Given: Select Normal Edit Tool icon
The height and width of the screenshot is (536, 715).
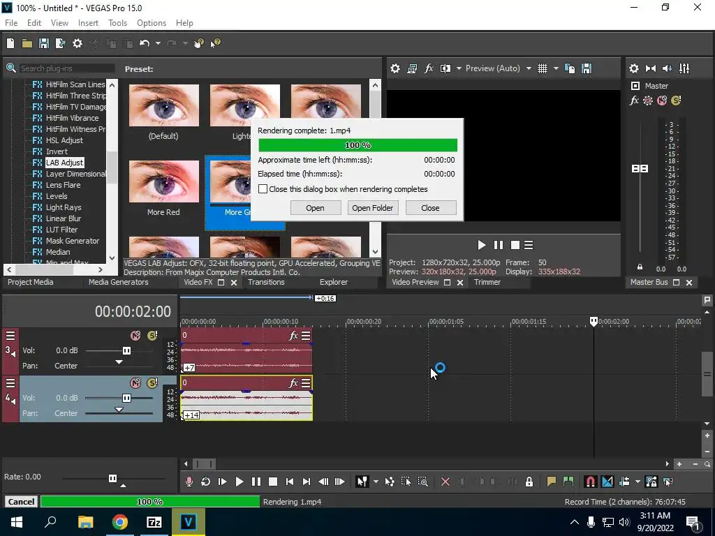Looking at the screenshot, I should click(x=362, y=482).
